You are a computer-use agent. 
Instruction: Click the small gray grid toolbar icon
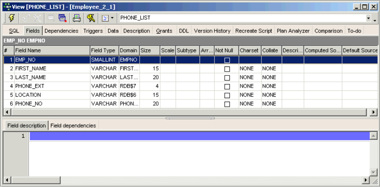pos(51,18)
